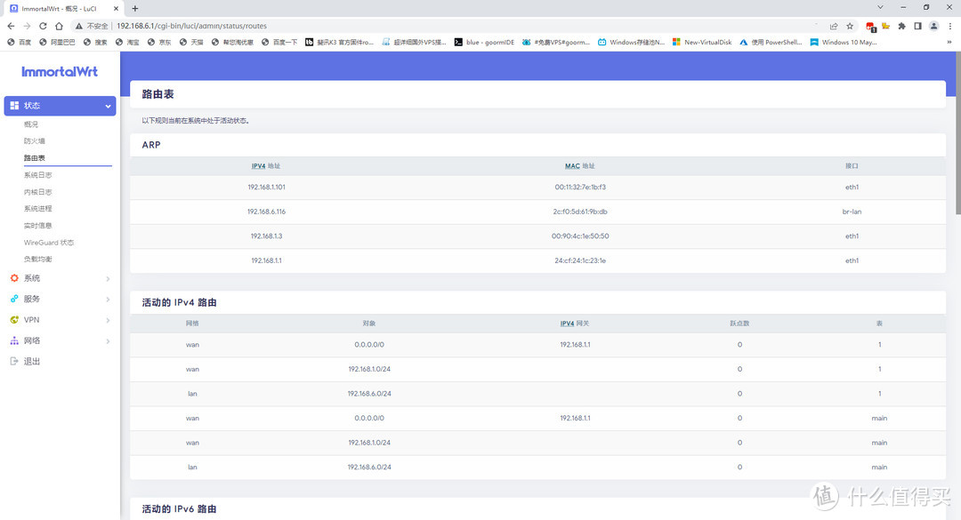Viewport: 961px width, 520px height.
Task: Open the extensions puzzle icon
Action: point(901,26)
